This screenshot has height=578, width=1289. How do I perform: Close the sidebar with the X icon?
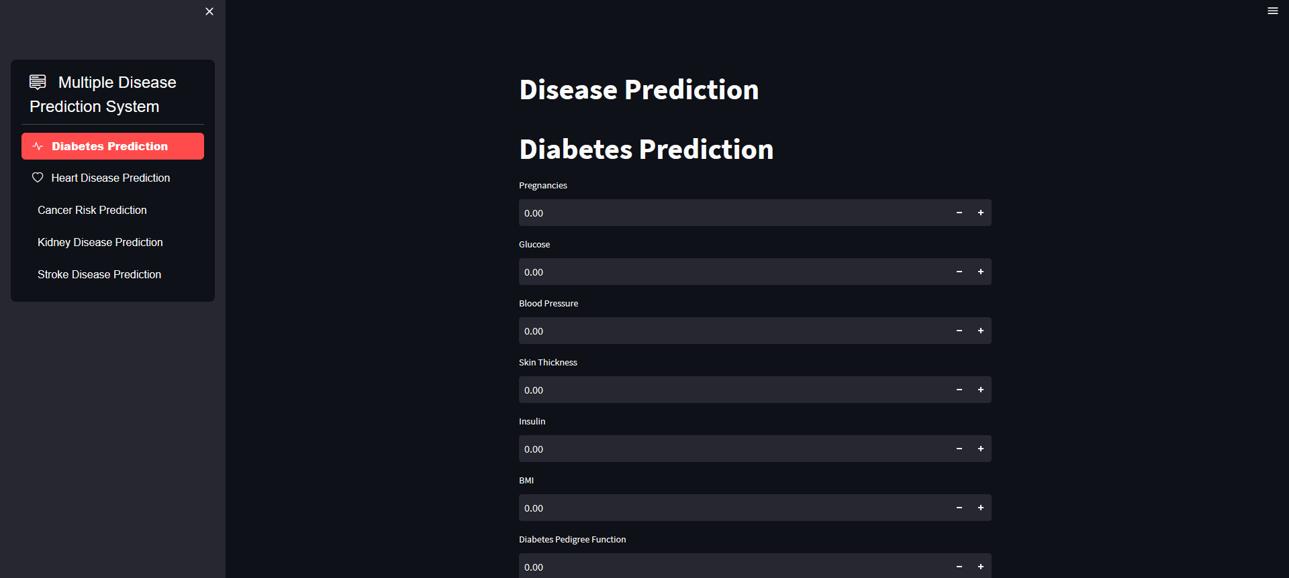[x=209, y=11]
